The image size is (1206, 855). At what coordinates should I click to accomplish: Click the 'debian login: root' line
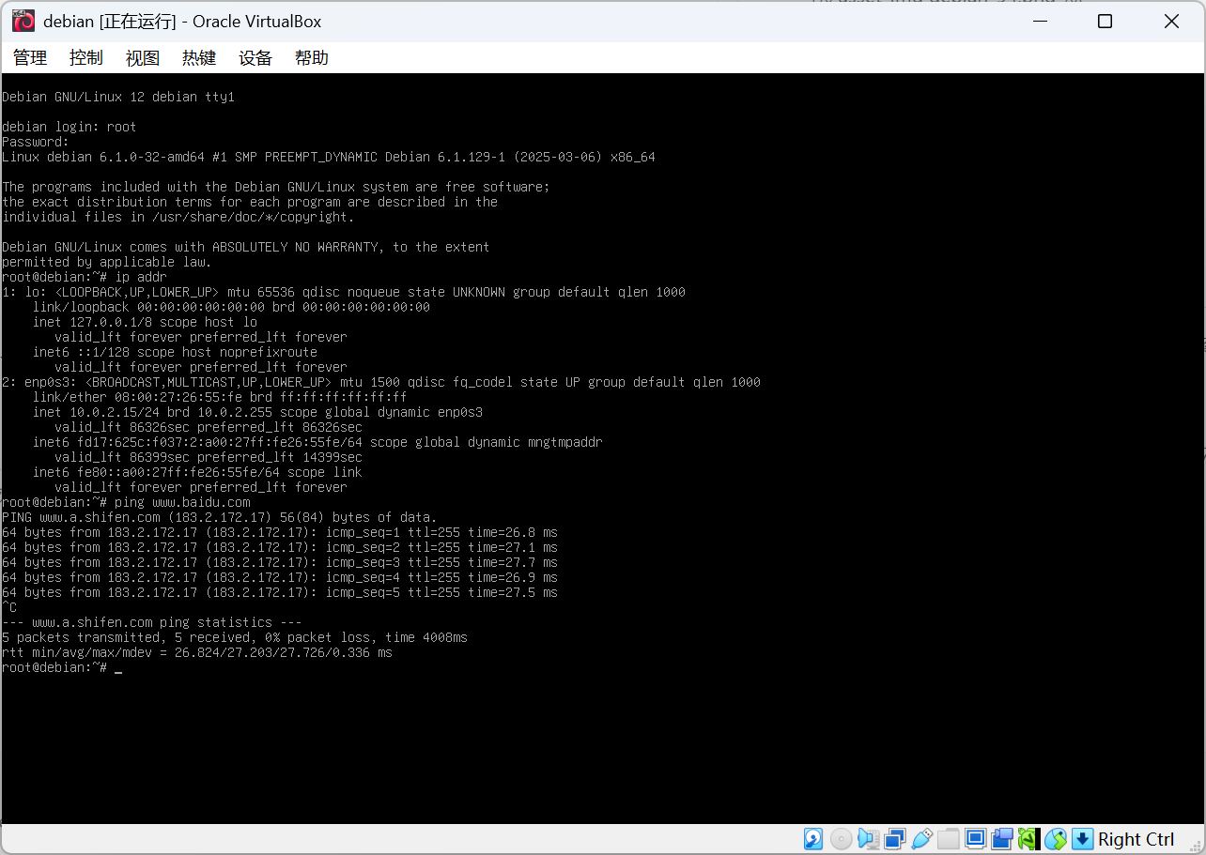pyautogui.click(x=70, y=127)
